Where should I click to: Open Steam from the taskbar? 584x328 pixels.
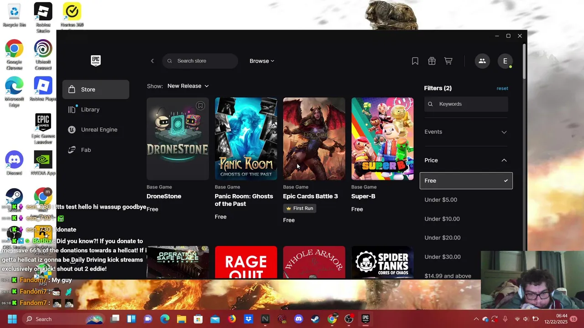315,319
